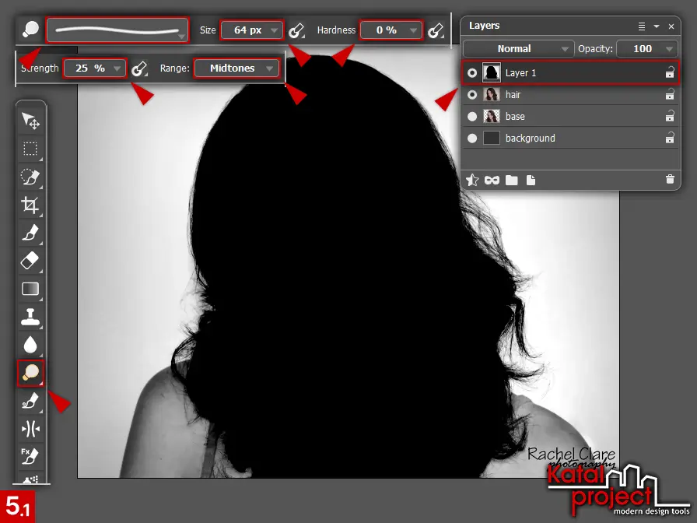The width and height of the screenshot is (697, 523).
Task: Select the Brush tool
Action: [x=30, y=233]
